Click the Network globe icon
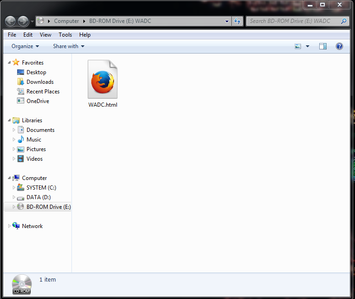Screen dimensions: 355x299 (x=16, y=226)
